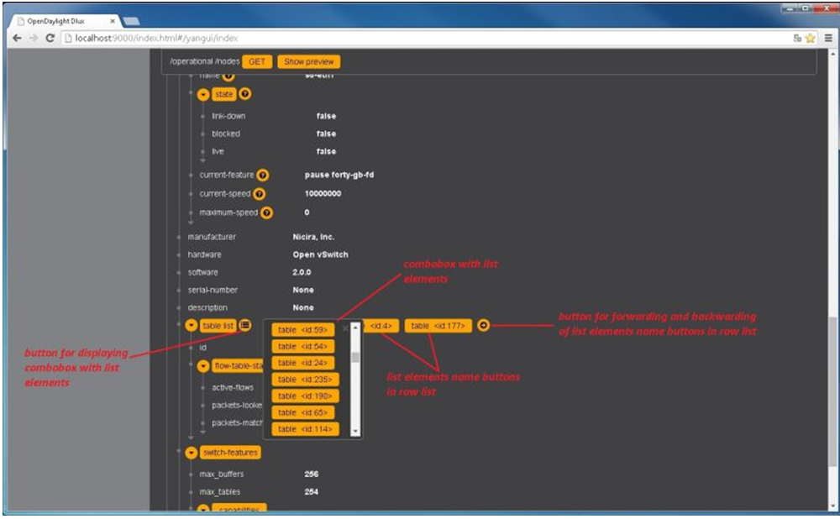Image resolution: width=840 pixels, height=519 pixels.
Task: Switch to the OpenDaylight Dlux browser tab
Action: coord(65,22)
